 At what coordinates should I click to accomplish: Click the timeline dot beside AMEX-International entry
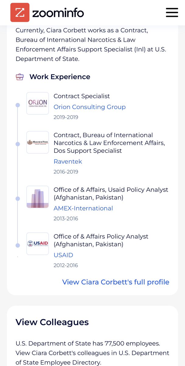pos(18,199)
